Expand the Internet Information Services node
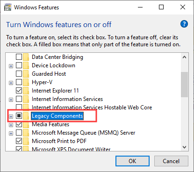The width and height of the screenshot is (194, 172). pyautogui.click(x=11, y=100)
